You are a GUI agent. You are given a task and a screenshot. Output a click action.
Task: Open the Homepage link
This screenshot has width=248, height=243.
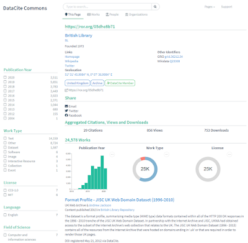[72, 57]
